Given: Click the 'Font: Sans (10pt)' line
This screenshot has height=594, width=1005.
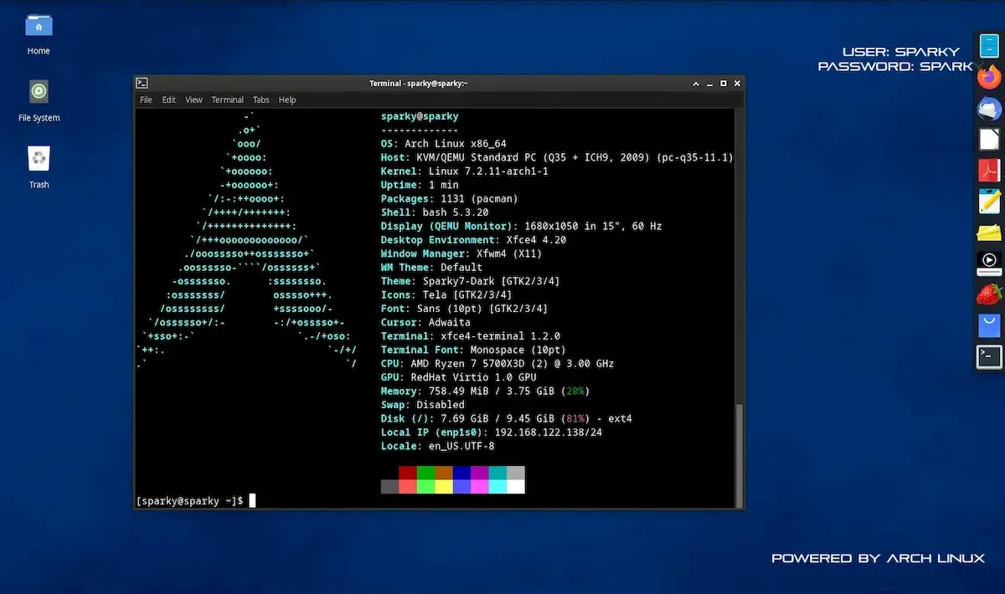Looking at the screenshot, I should point(465,309).
